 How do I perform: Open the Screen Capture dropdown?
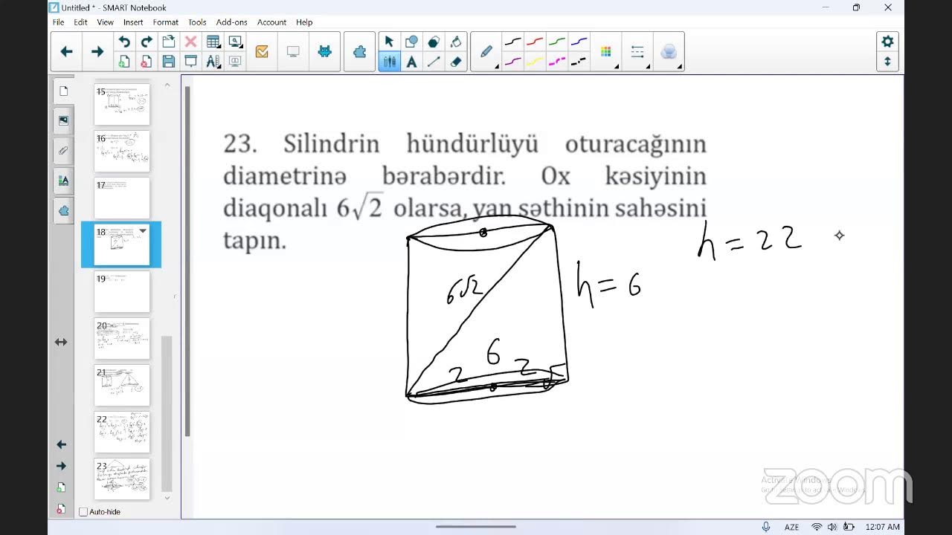coord(236,42)
